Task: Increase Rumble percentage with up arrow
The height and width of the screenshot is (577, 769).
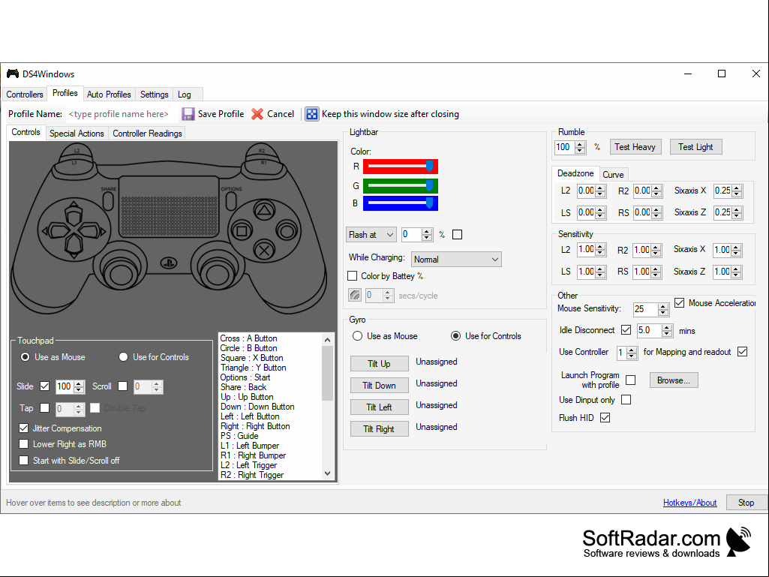Action: [x=580, y=144]
